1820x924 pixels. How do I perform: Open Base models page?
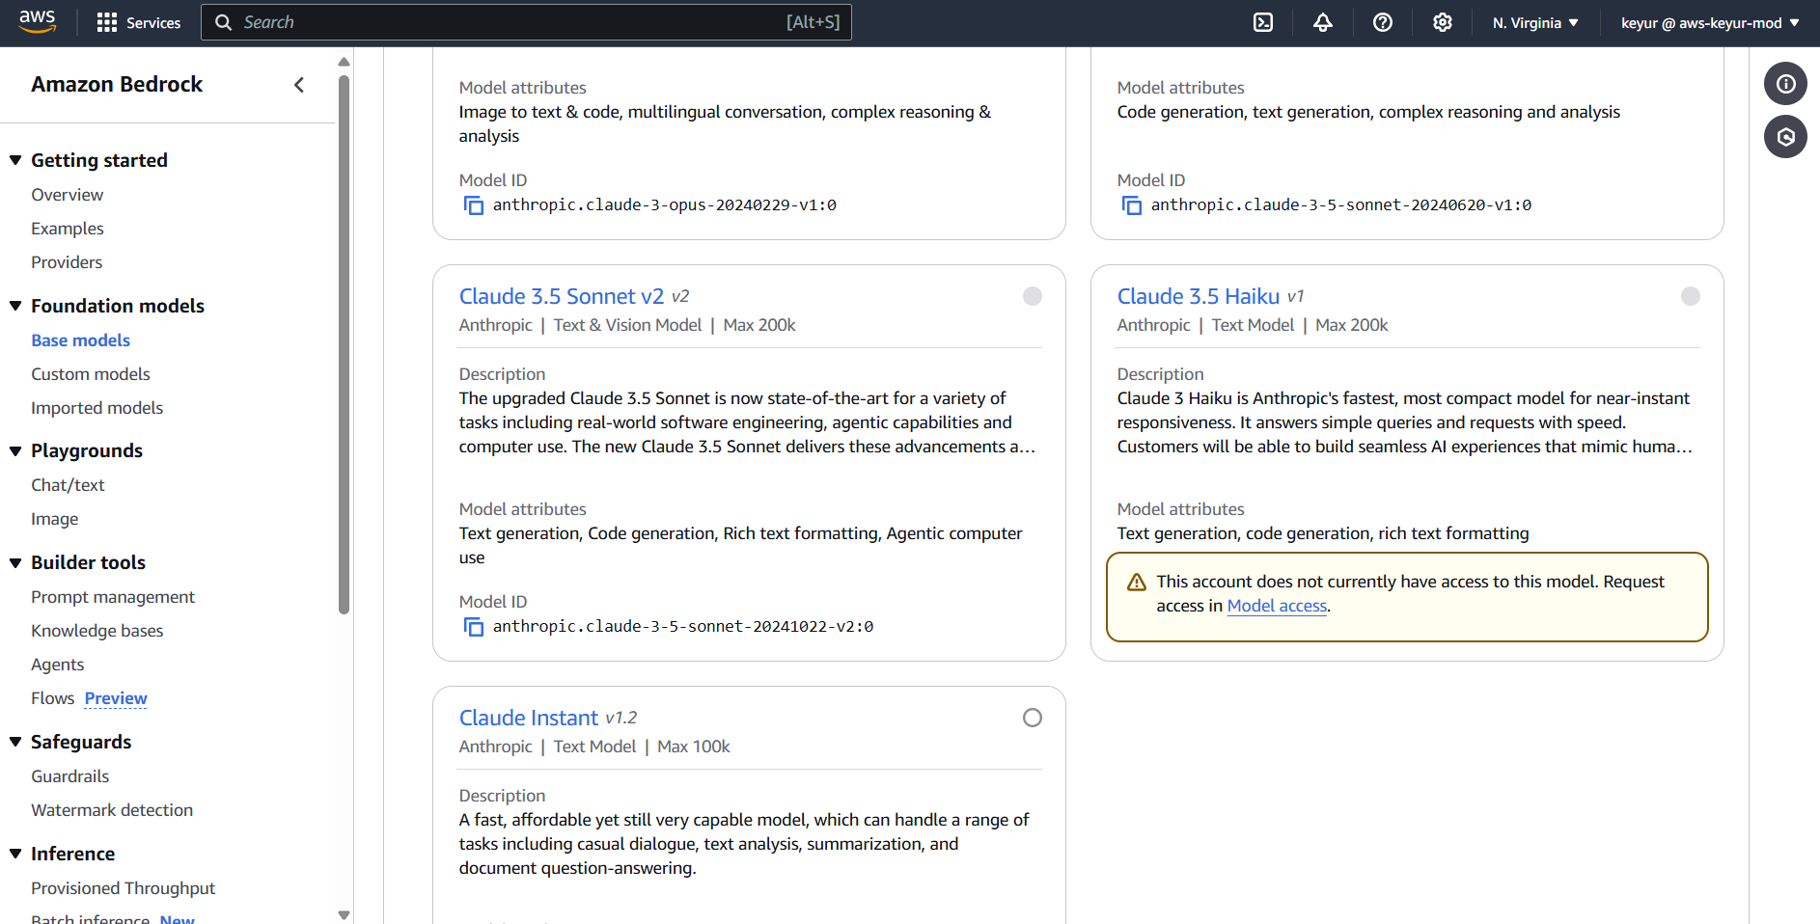(x=80, y=340)
